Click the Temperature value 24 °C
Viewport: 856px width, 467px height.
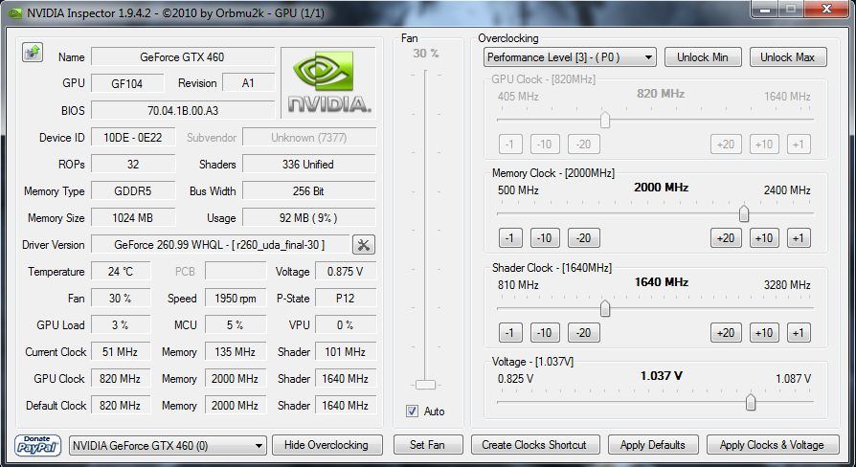point(121,272)
